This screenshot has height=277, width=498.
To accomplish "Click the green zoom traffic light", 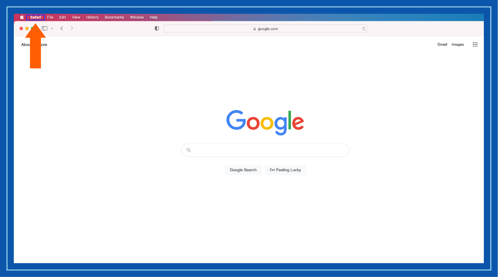I will click(x=32, y=28).
